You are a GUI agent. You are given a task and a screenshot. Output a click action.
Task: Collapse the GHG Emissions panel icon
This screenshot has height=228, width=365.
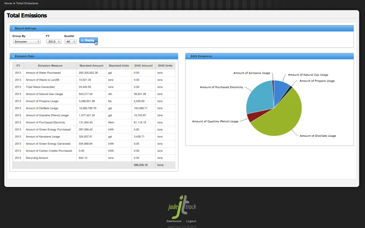(x=189, y=57)
